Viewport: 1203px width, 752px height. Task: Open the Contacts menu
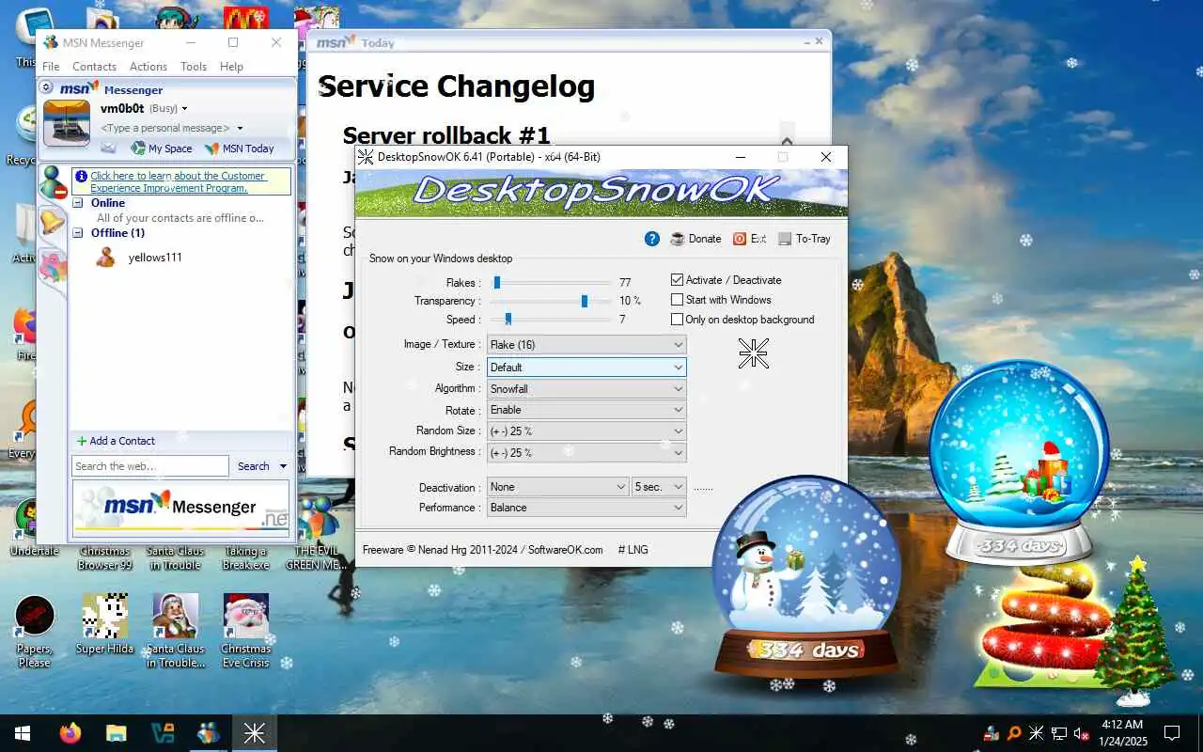[94, 67]
